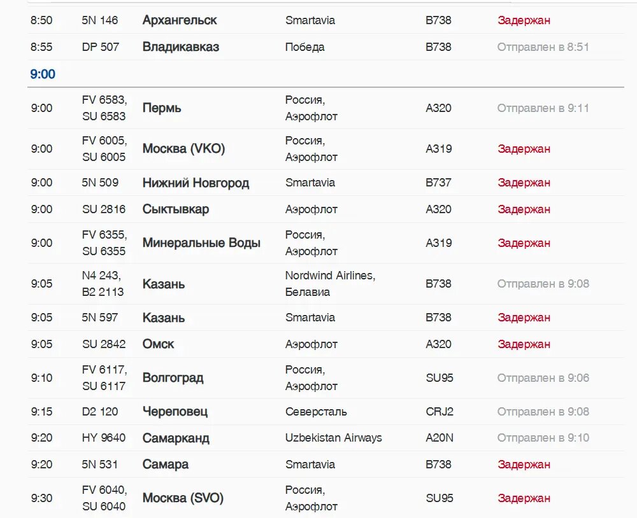Open flight DP 507 to Владикавказ
Image resolution: width=637 pixels, height=518 pixels.
pyautogui.click(x=181, y=47)
